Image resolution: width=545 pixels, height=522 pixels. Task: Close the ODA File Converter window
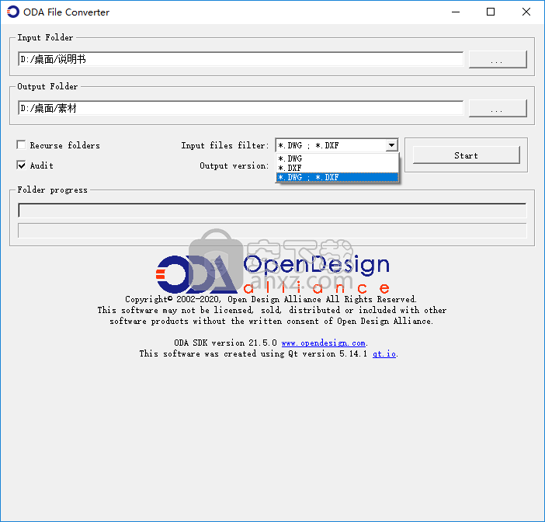526,12
